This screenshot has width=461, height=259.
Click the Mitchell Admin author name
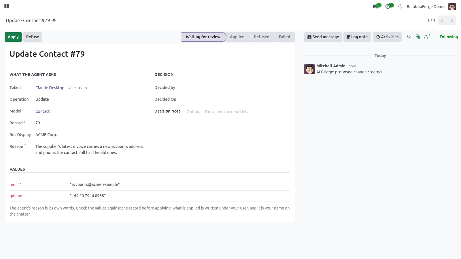click(331, 66)
